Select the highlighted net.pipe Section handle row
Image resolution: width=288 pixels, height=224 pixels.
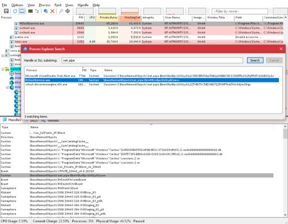(x=137, y=175)
